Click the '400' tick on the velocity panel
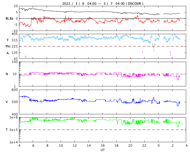 15,114
